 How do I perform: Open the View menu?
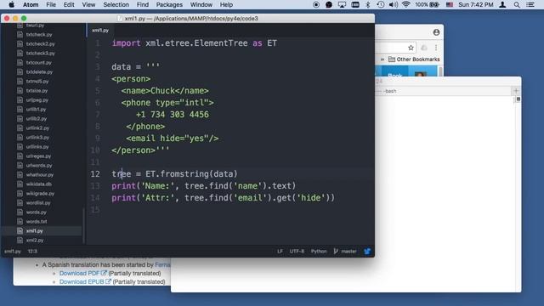tap(88, 5)
